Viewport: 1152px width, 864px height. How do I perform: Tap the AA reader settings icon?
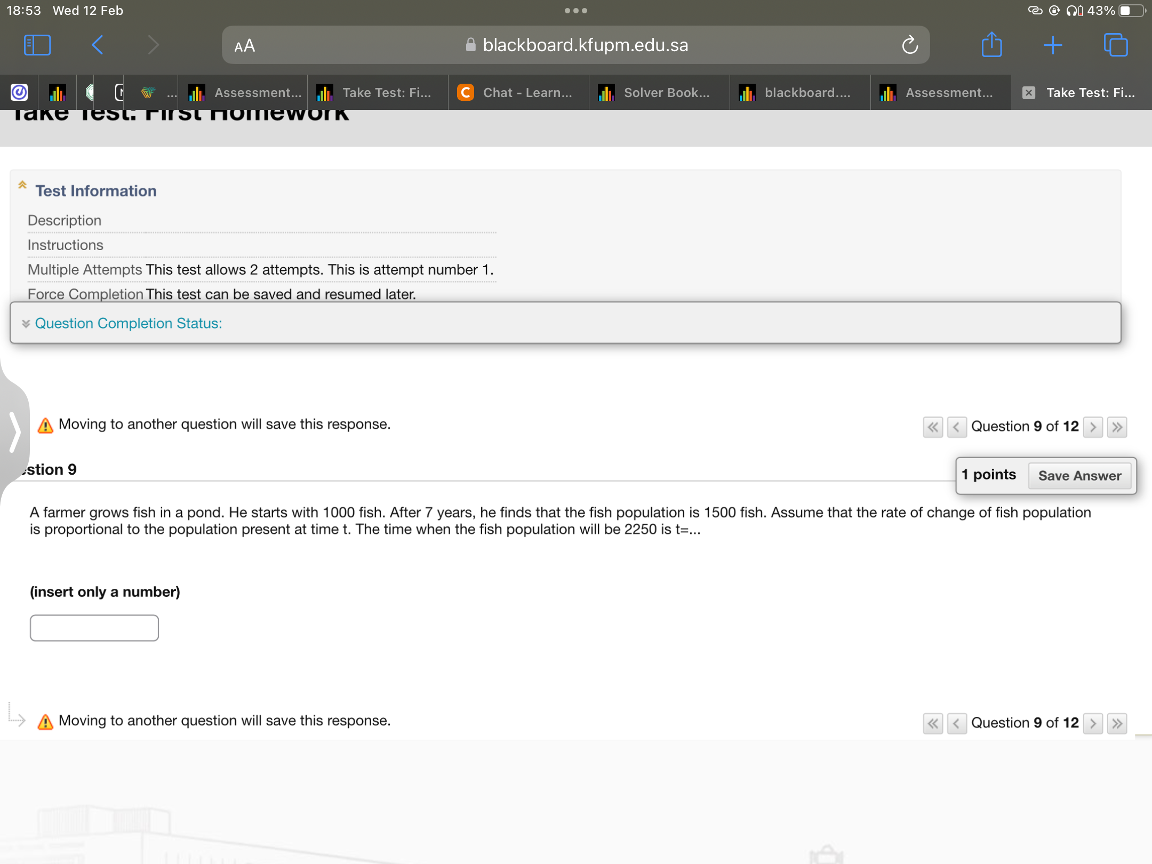pyautogui.click(x=245, y=46)
